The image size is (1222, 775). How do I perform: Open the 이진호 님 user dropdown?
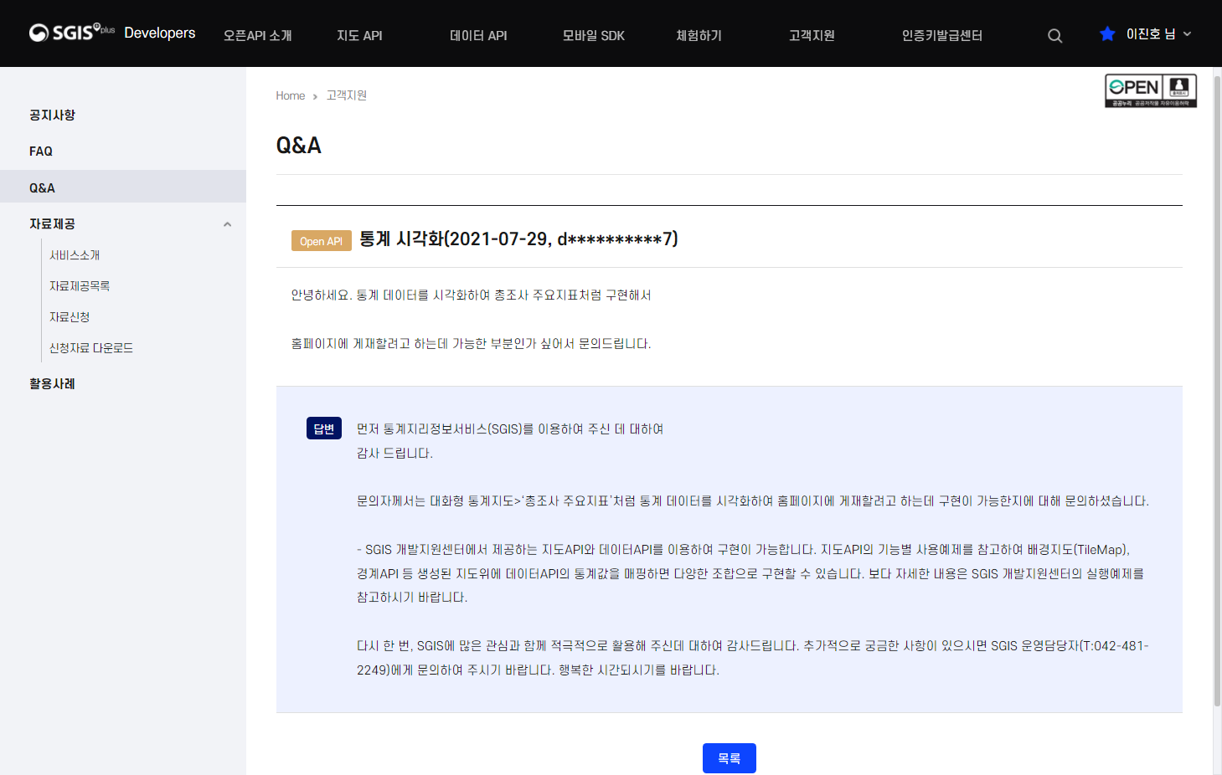1150,33
